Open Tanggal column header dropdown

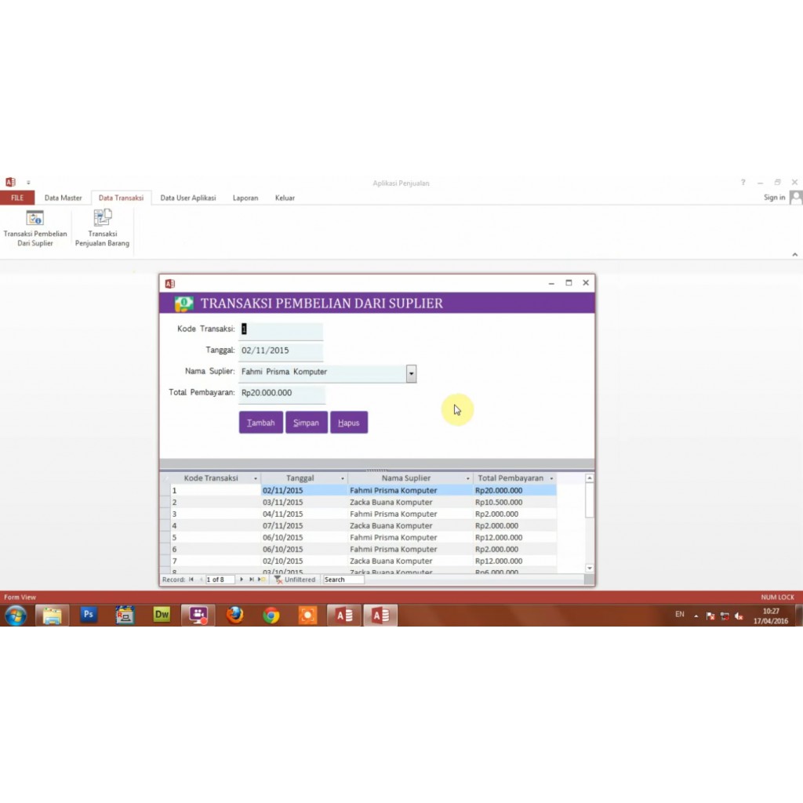(343, 478)
